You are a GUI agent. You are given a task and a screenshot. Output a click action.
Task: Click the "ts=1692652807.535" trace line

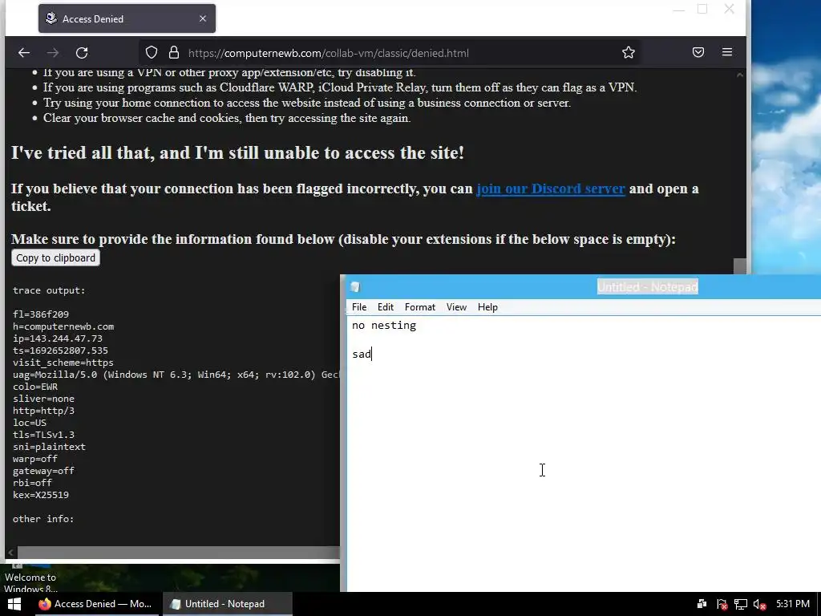pyautogui.click(x=60, y=351)
